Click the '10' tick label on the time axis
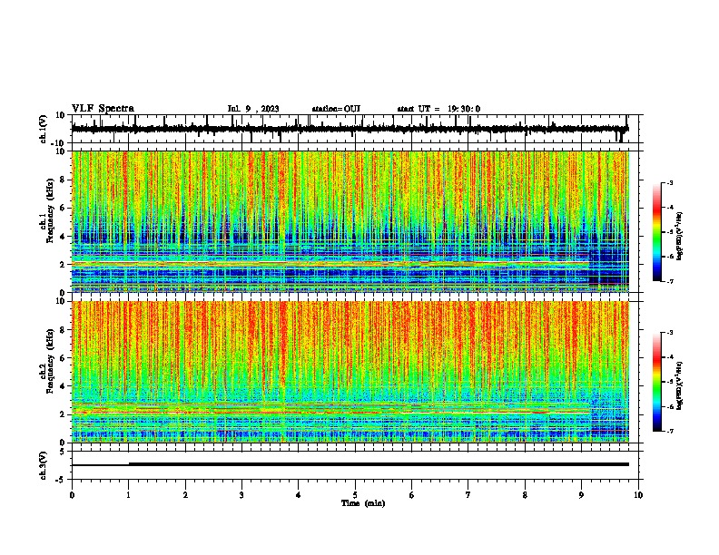This screenshot has height=555, width=719. click(x=638, y=495)
